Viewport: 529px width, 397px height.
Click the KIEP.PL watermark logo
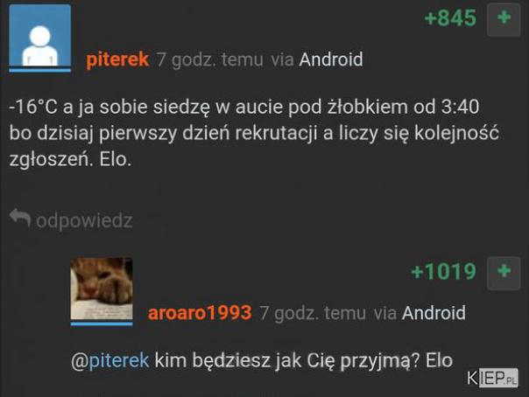coord(492,378)
